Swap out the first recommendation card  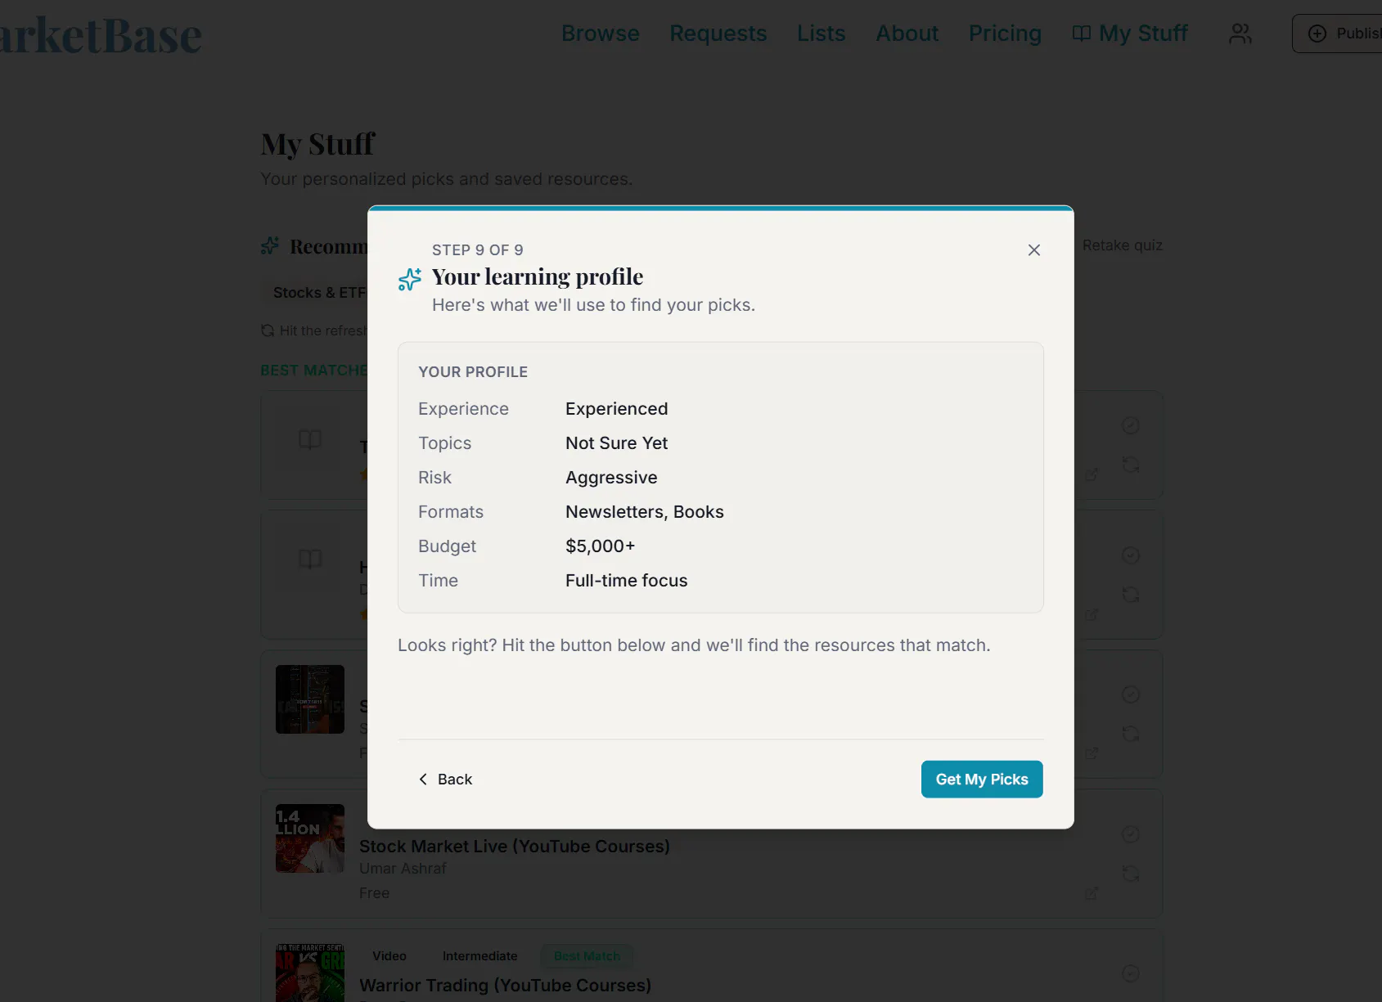point(1131,465)
